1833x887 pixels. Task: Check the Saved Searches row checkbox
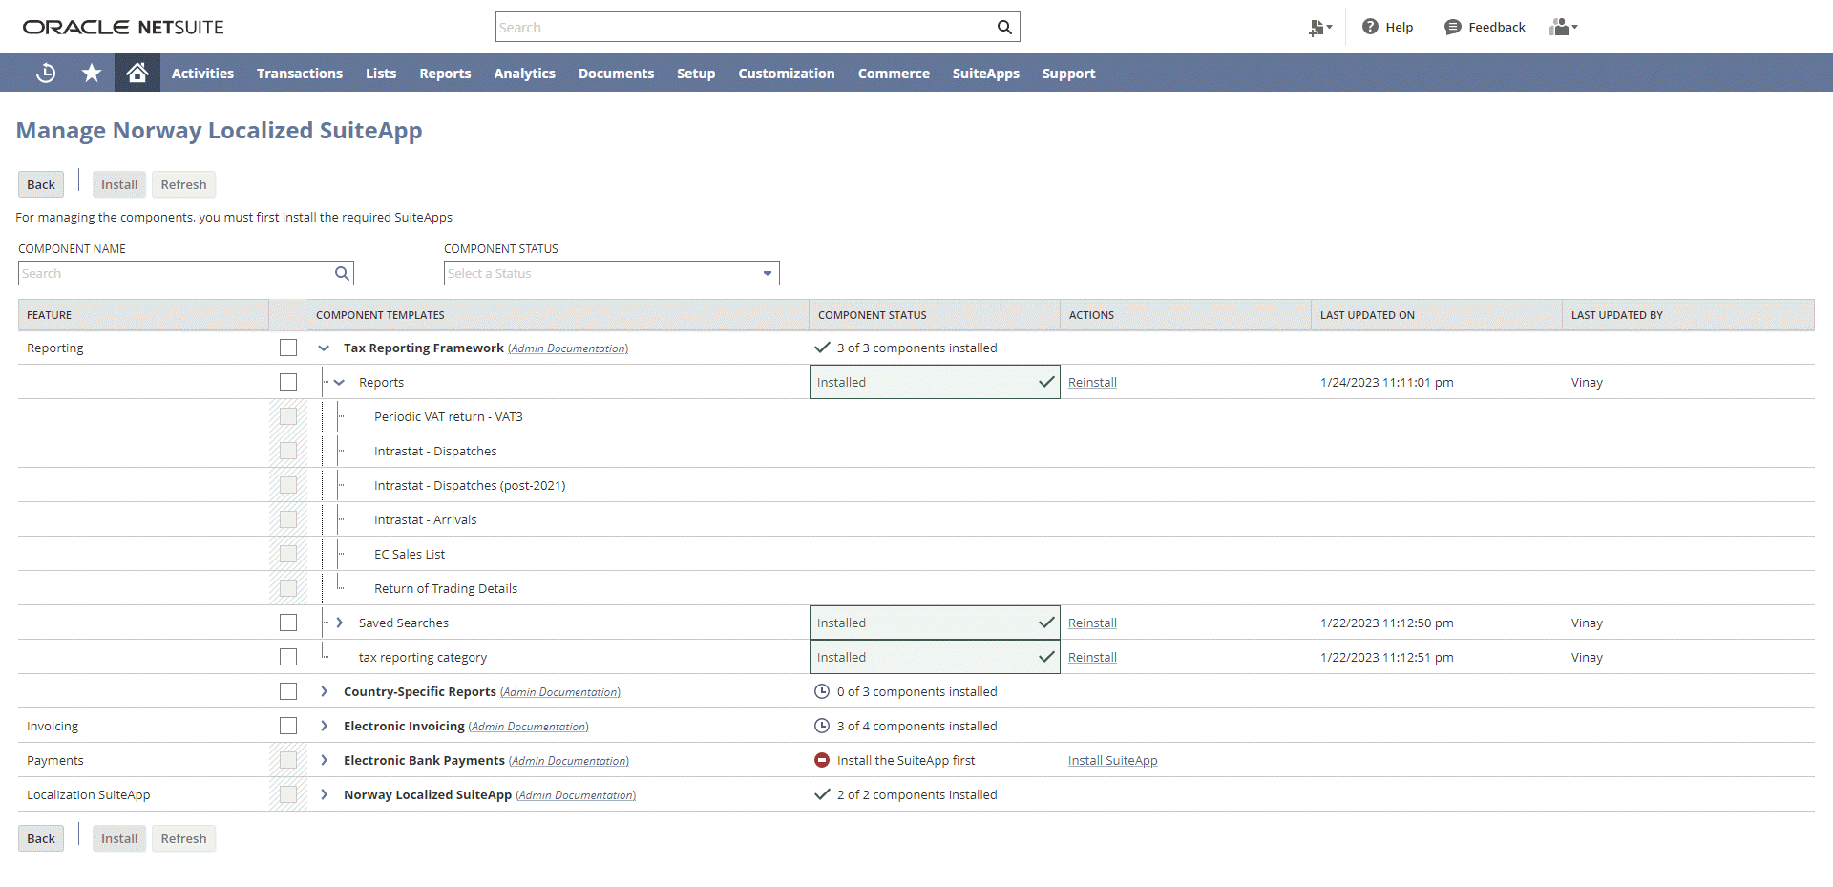tap(288, 623)
